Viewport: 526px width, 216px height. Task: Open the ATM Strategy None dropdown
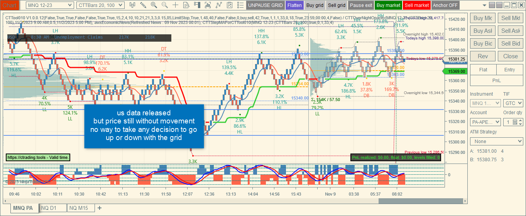coord(497,141)
